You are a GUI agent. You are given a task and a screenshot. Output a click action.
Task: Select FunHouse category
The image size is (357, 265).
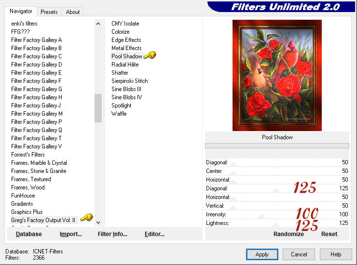[23, 196]
